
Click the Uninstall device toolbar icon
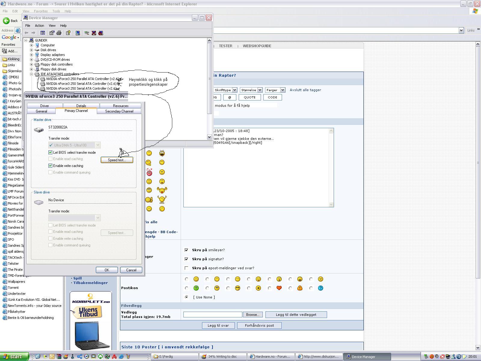point(94,33)
